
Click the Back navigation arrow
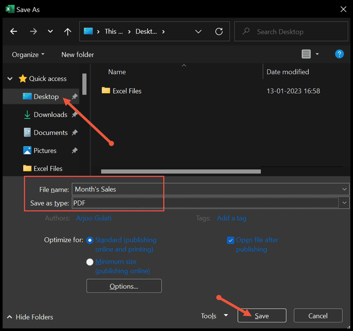pyautogui.click(x=14, y=31)
